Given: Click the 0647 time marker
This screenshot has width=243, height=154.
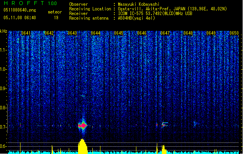Looking at the screenshot, I should pyautogui.click(x=165, y=33).
